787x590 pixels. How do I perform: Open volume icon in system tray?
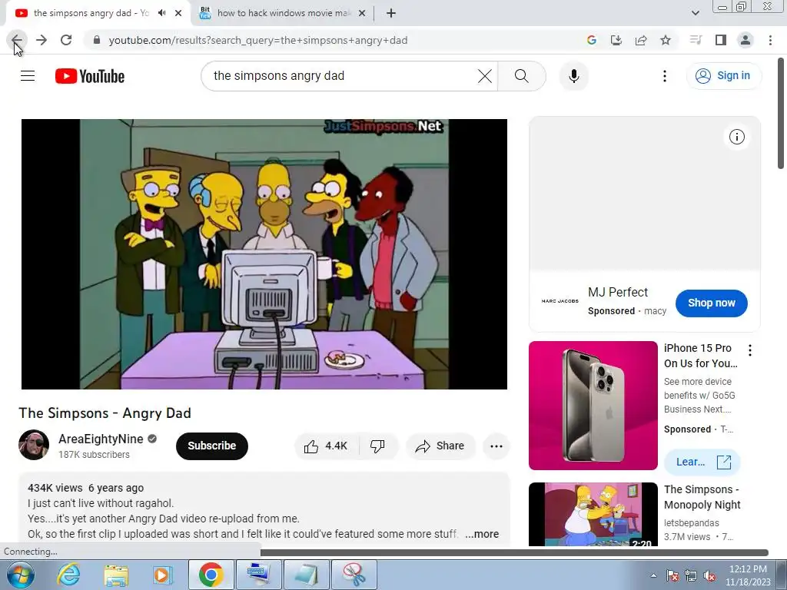coord(709,575)
